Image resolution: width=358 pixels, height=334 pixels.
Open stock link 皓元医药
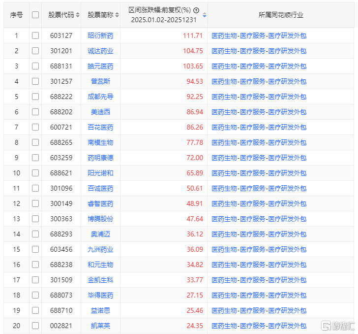point(100,66)
